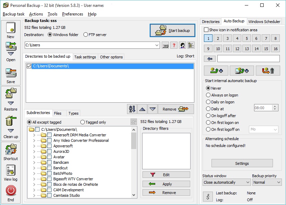Screen dimensions: 286x205
Task: Click Start backup button
Action: (173, 31)
